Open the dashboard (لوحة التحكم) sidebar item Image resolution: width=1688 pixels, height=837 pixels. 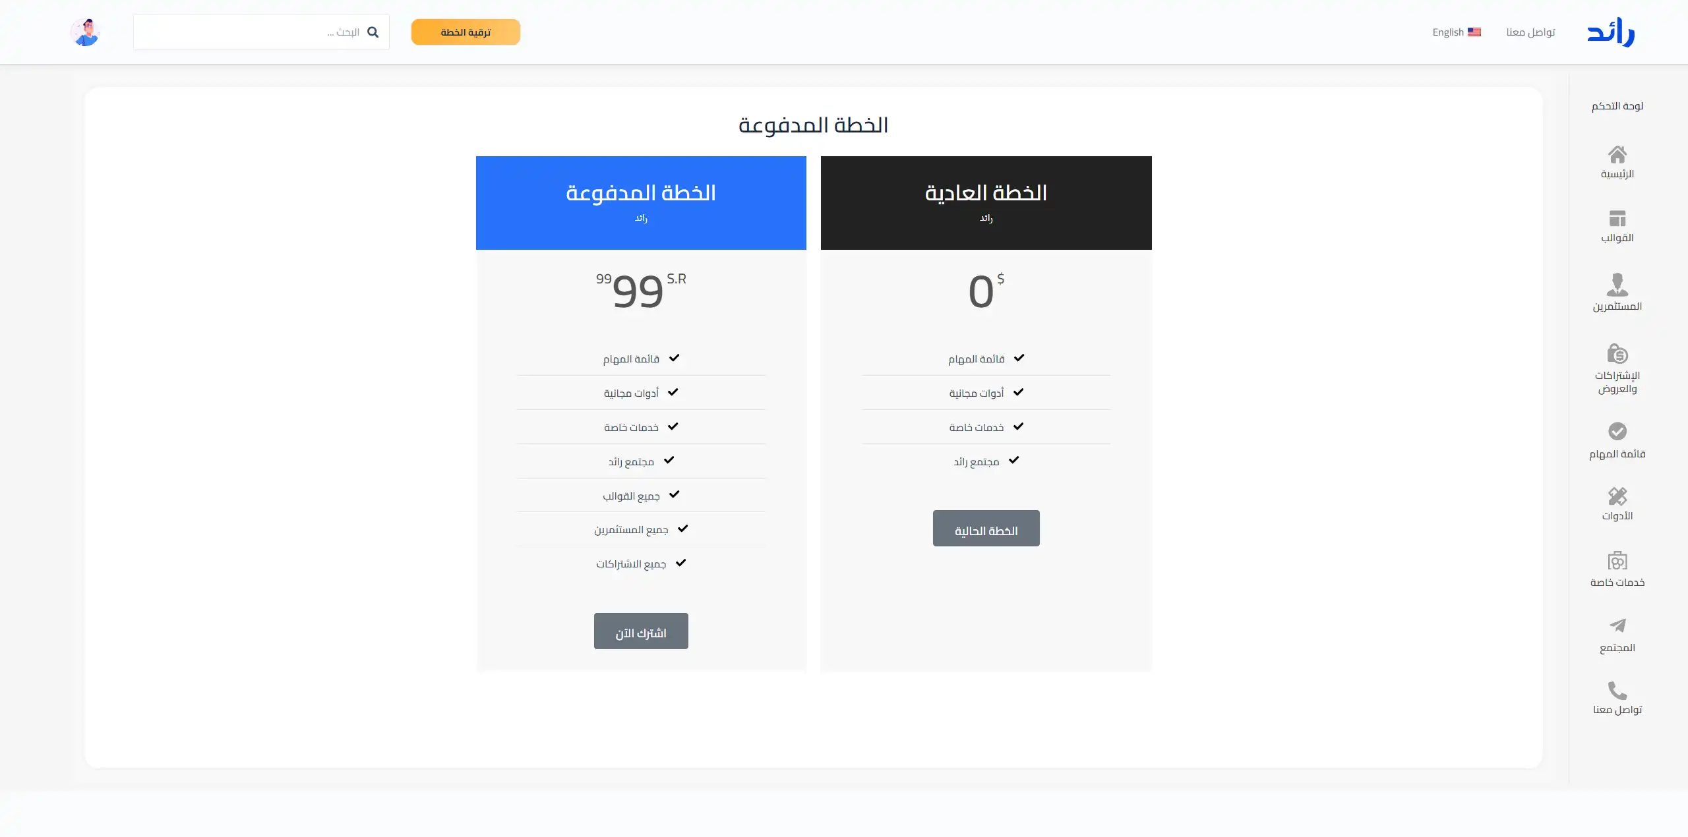tap(1617, 106)
